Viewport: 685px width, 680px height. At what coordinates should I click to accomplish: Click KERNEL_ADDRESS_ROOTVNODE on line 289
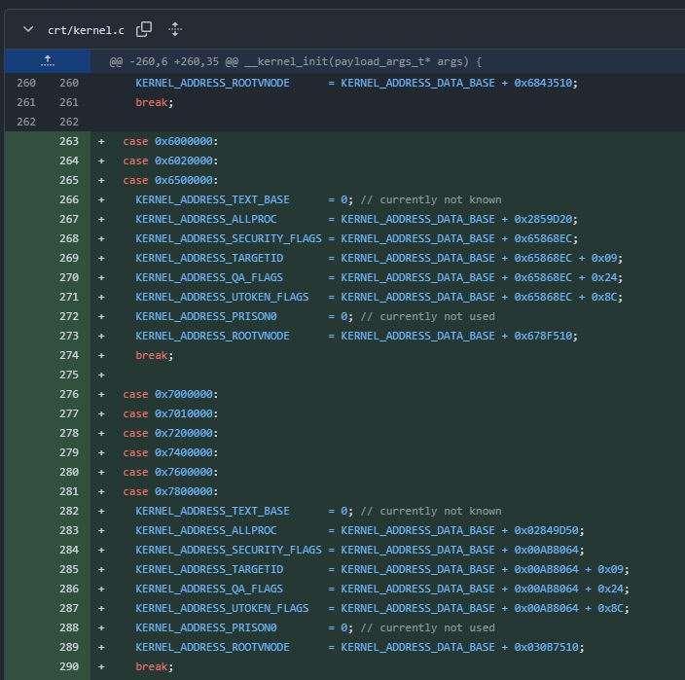point(212,647)
